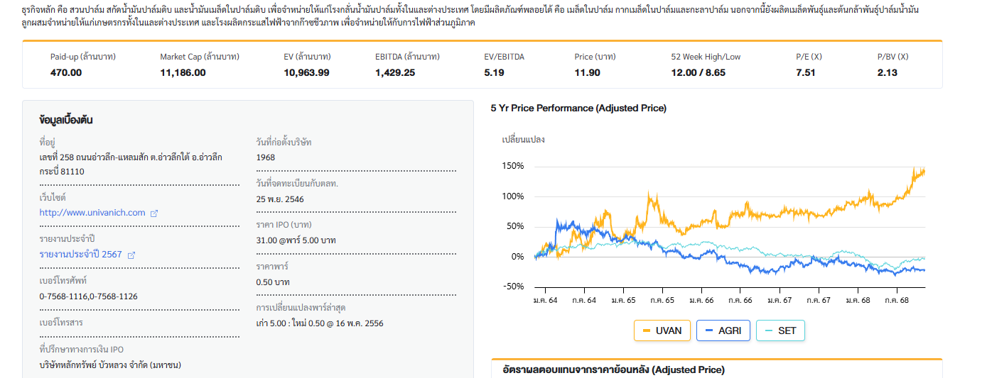This screenshot has width=987, height=378.
Task: Click the cyan line marker in the SET legend
Action: [x=768, y=330]
